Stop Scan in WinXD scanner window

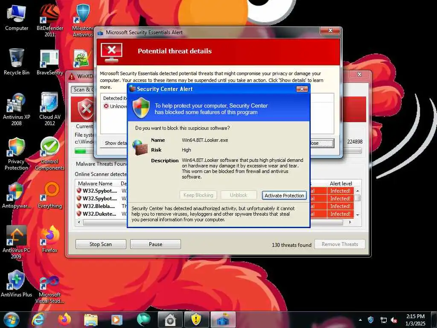(x=101, y=244)
